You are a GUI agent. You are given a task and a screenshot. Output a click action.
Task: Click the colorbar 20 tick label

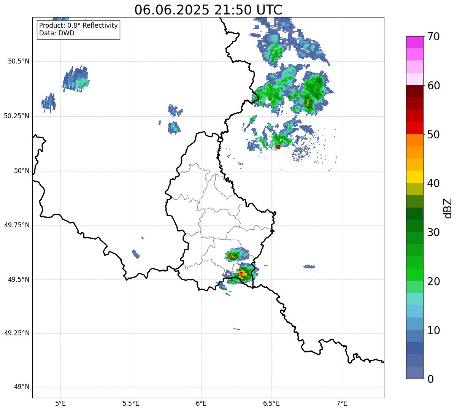pyautogui.click(x=433, y=281)
